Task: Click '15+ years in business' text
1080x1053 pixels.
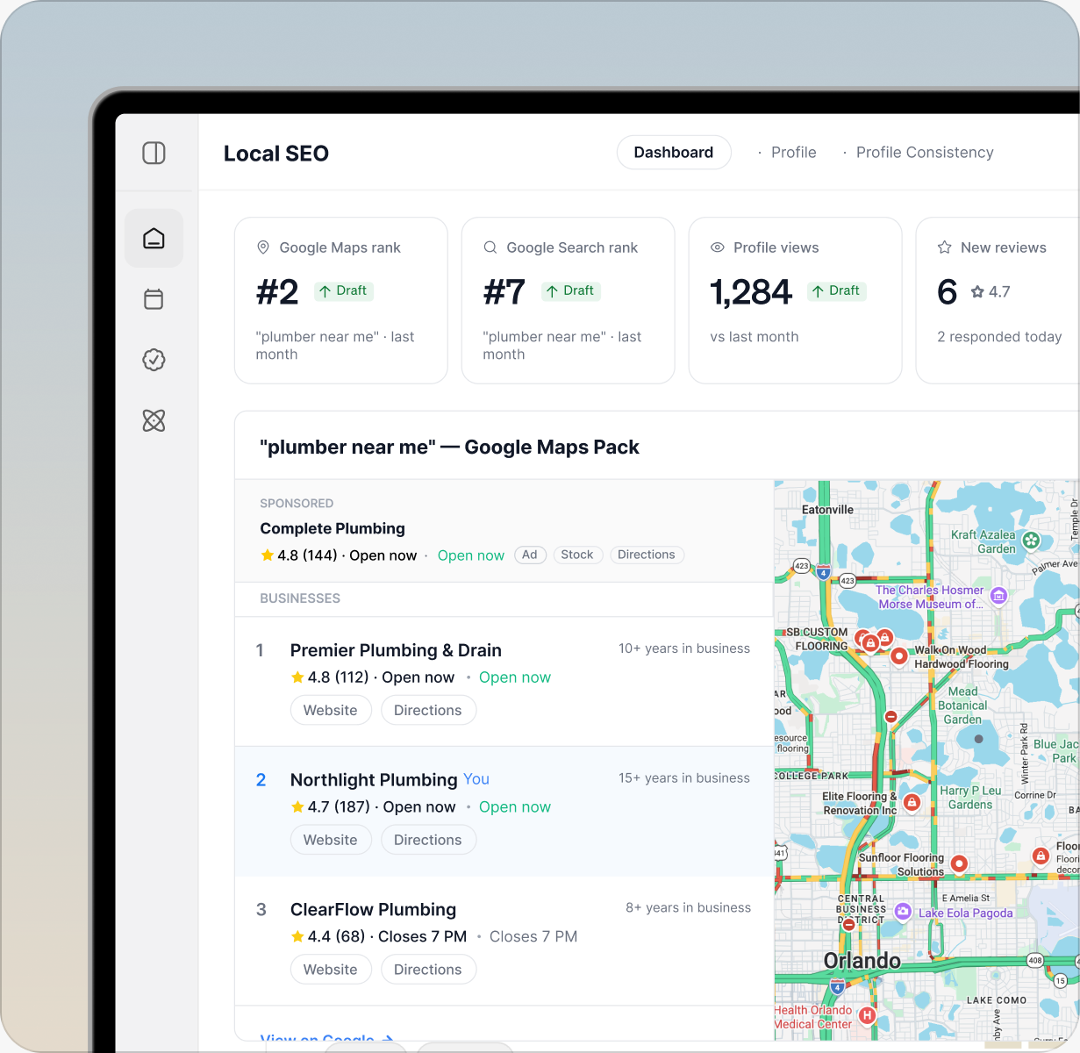Action: [x=684, y=778]
